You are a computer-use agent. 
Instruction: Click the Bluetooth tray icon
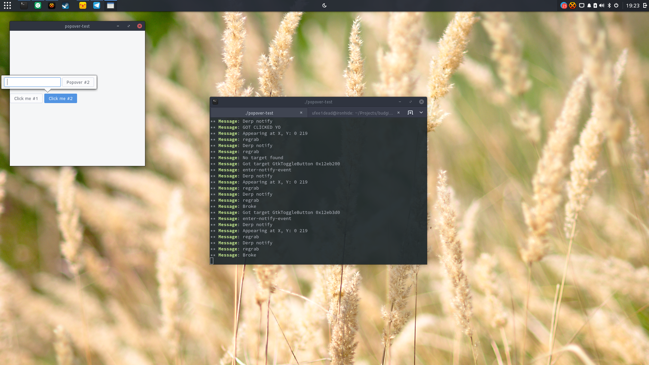point(609,5)
